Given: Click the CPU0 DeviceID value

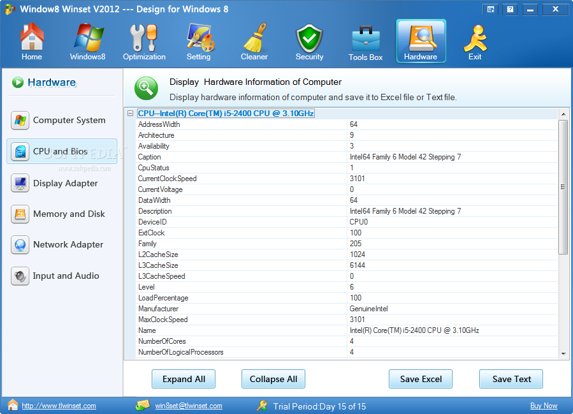Looking at the screenshot, I should [x=358, y=222].
